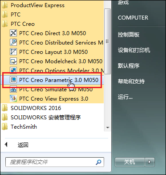Screen dimensions: 166x175
Task: Open 帮助和支持
Action: pyautogui.click(x=131, y=81)
